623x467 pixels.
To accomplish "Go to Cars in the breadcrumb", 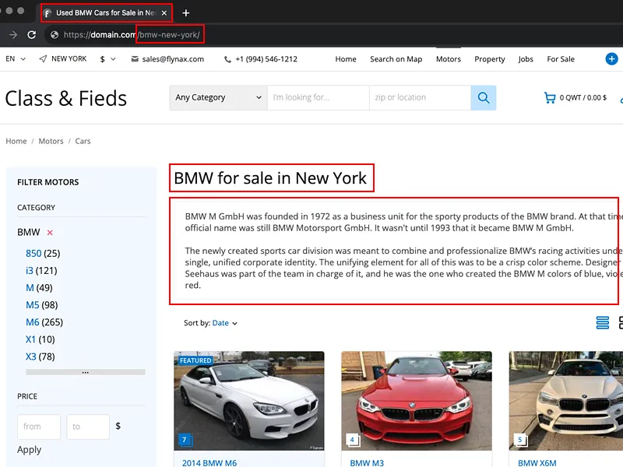I will pos(83,142).
